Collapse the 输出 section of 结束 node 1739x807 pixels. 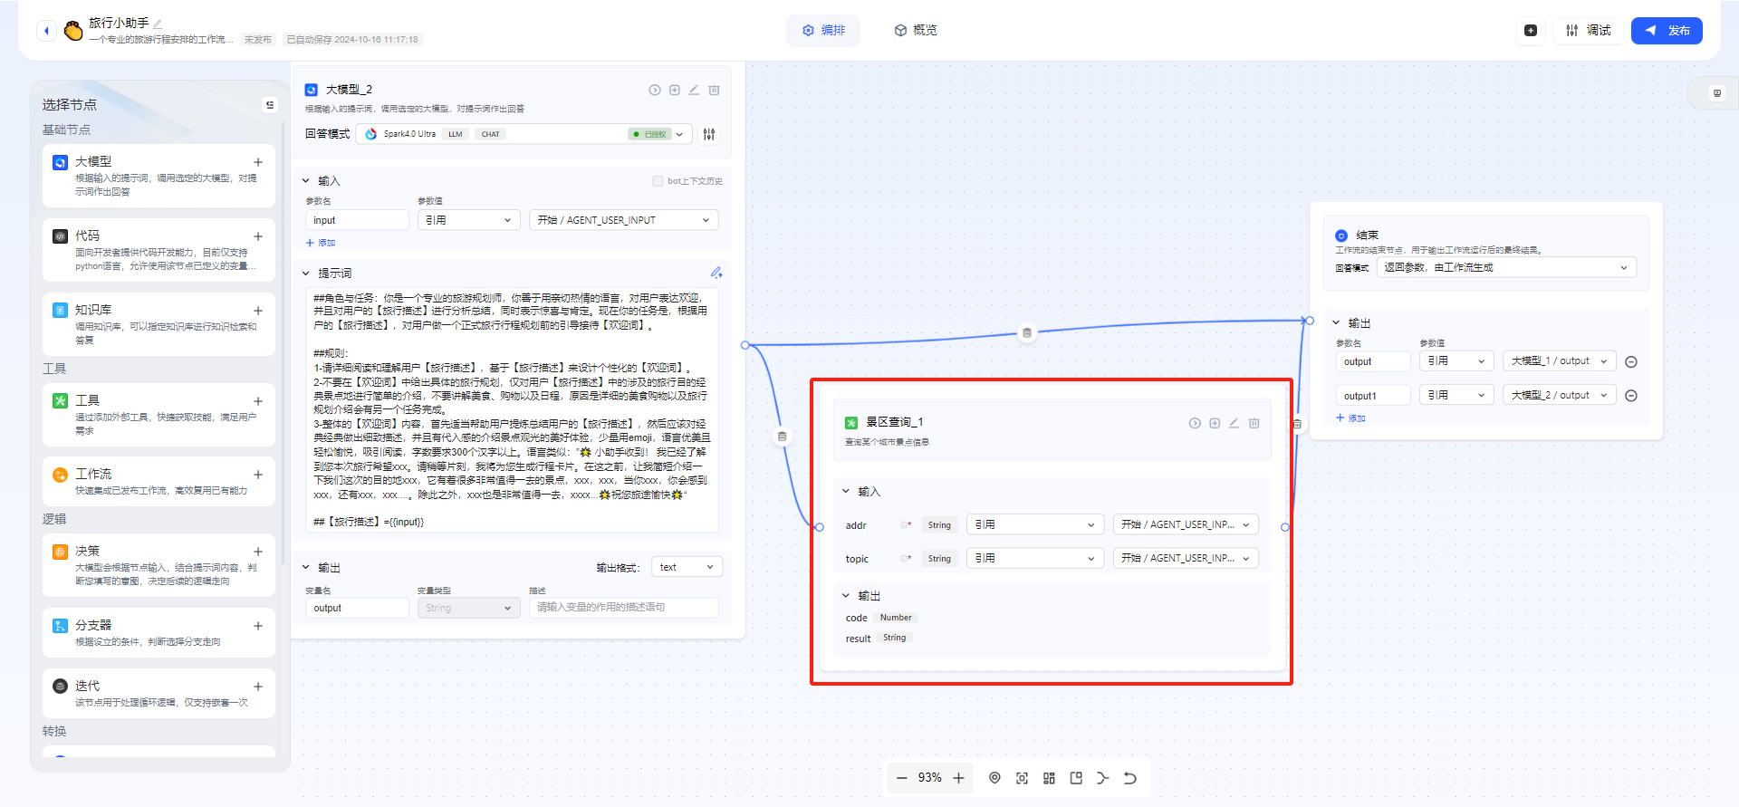coord(1336,322)
